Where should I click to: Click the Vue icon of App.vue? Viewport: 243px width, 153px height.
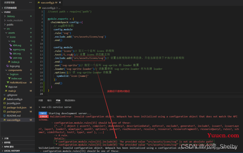(x=6, y=87)
